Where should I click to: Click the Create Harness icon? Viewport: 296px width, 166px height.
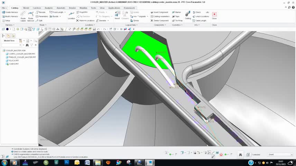(x=3, y=12)
